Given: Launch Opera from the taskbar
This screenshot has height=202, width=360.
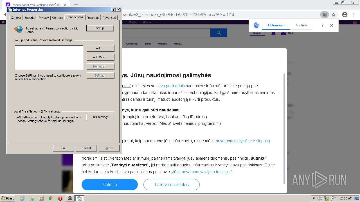Looking at the screenshot, I should (x=60, y=198).
